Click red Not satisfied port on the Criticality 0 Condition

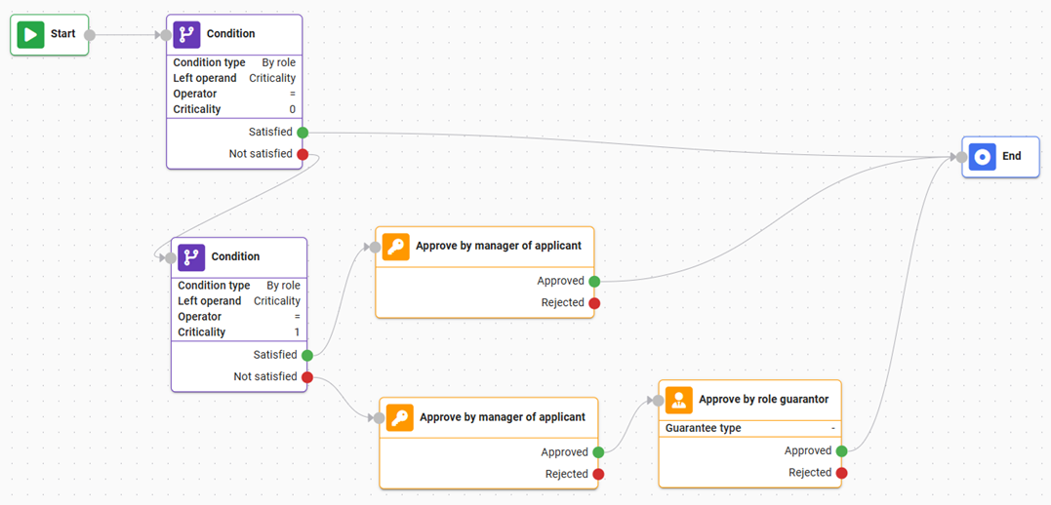(x=303, y=154)
